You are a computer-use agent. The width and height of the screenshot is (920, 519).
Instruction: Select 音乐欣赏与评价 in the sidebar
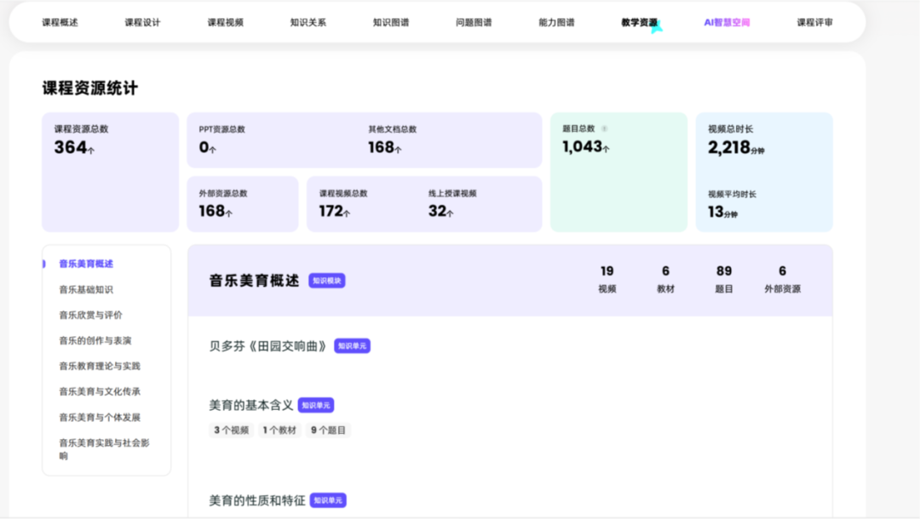click(x=90, y=315)
